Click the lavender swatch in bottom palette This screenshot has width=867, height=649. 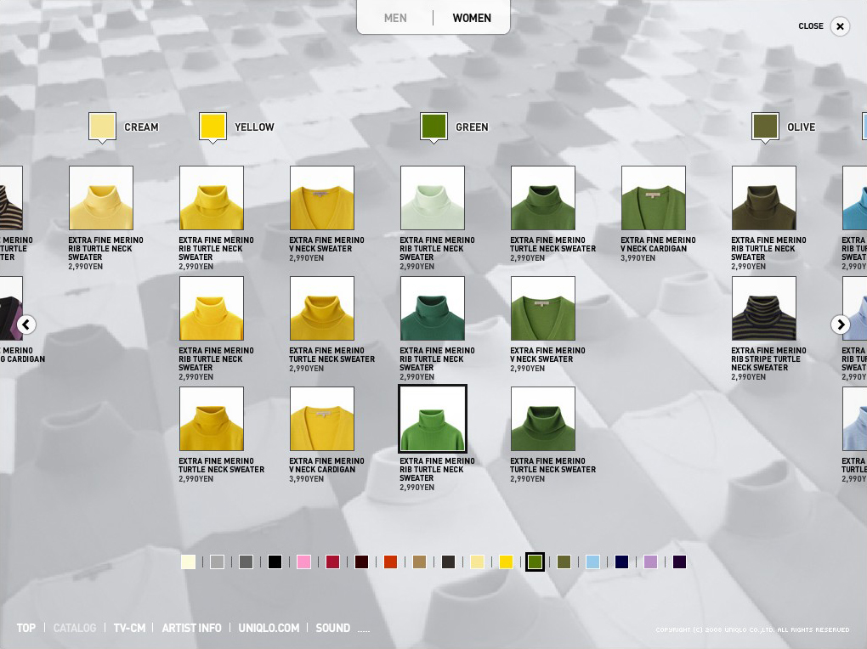[650, 562]
